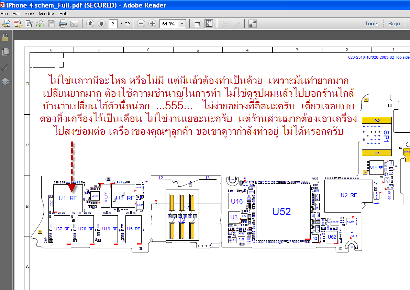410x290 pixels.
Task: Click the U19_RF component label
Action: [x=110, y=229]
